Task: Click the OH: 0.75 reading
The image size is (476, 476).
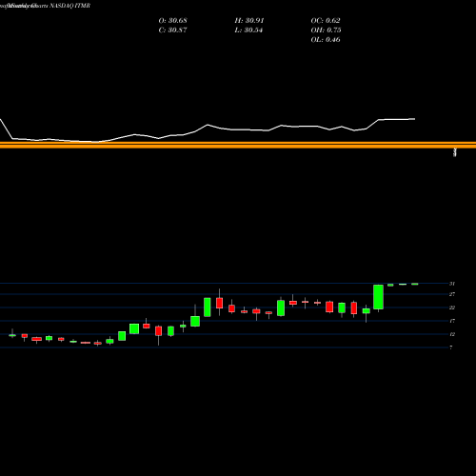Action: 326,30
